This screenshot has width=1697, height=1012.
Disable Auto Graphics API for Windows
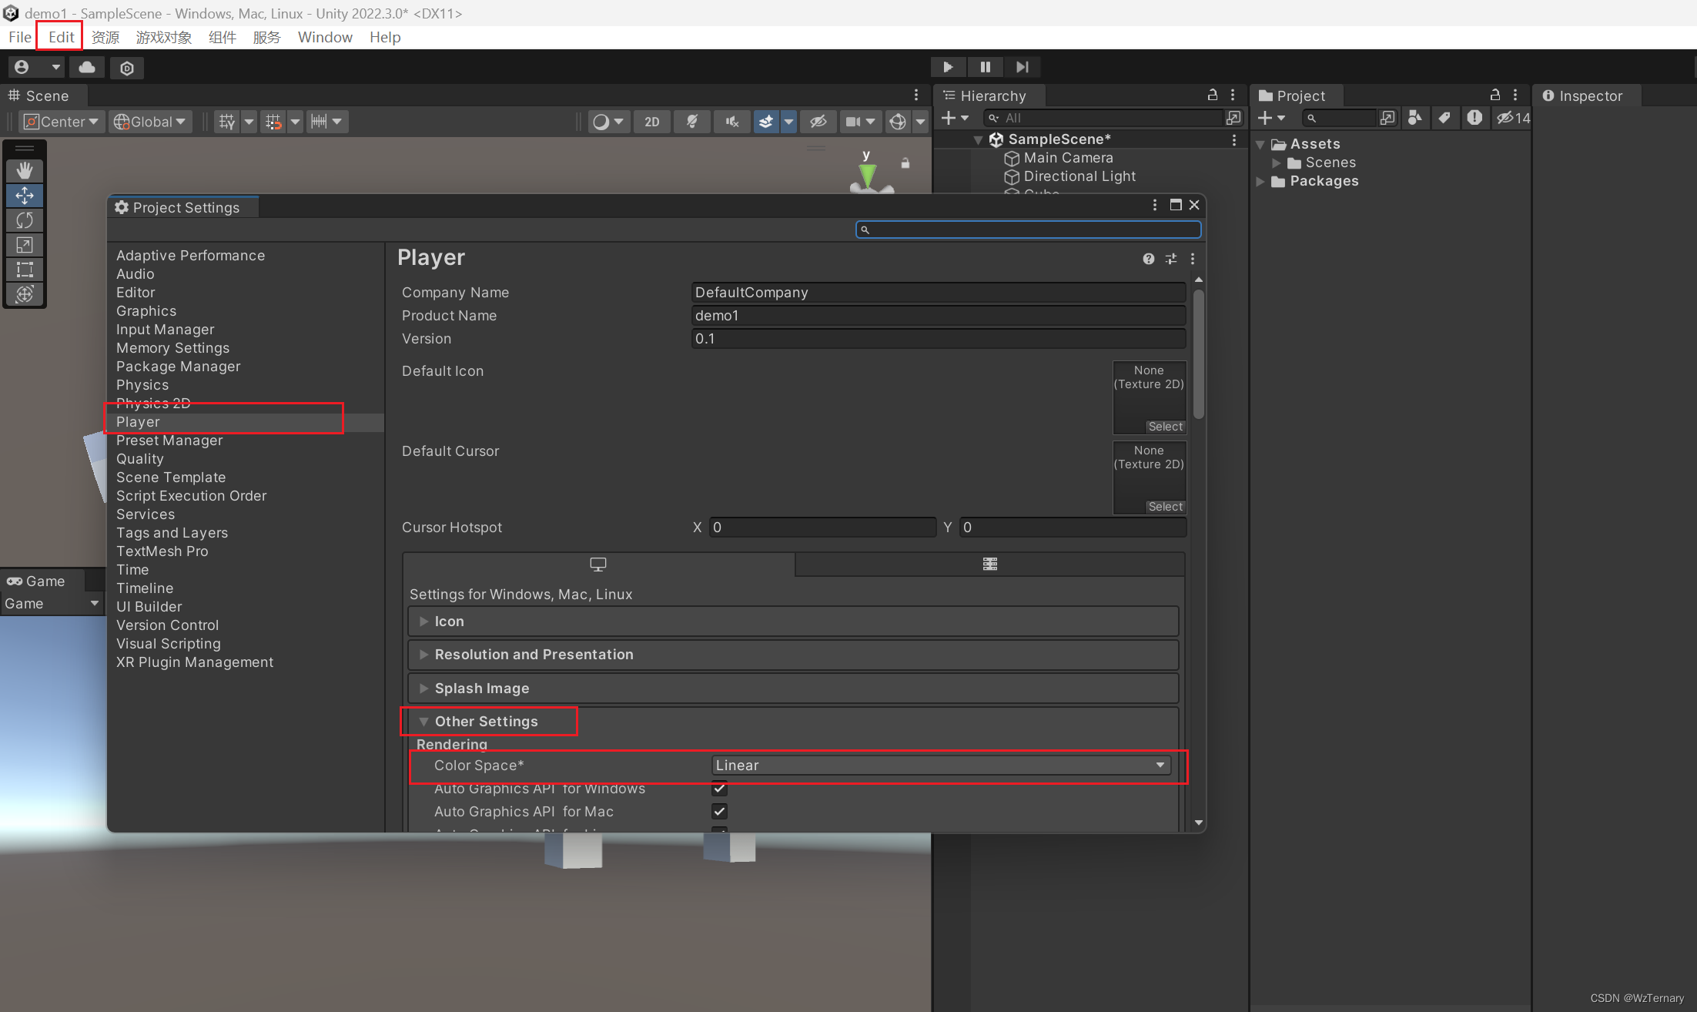click(719, 789)
